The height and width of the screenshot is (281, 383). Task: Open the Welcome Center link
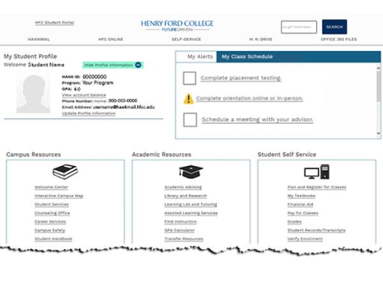click(x=51, y=187)
